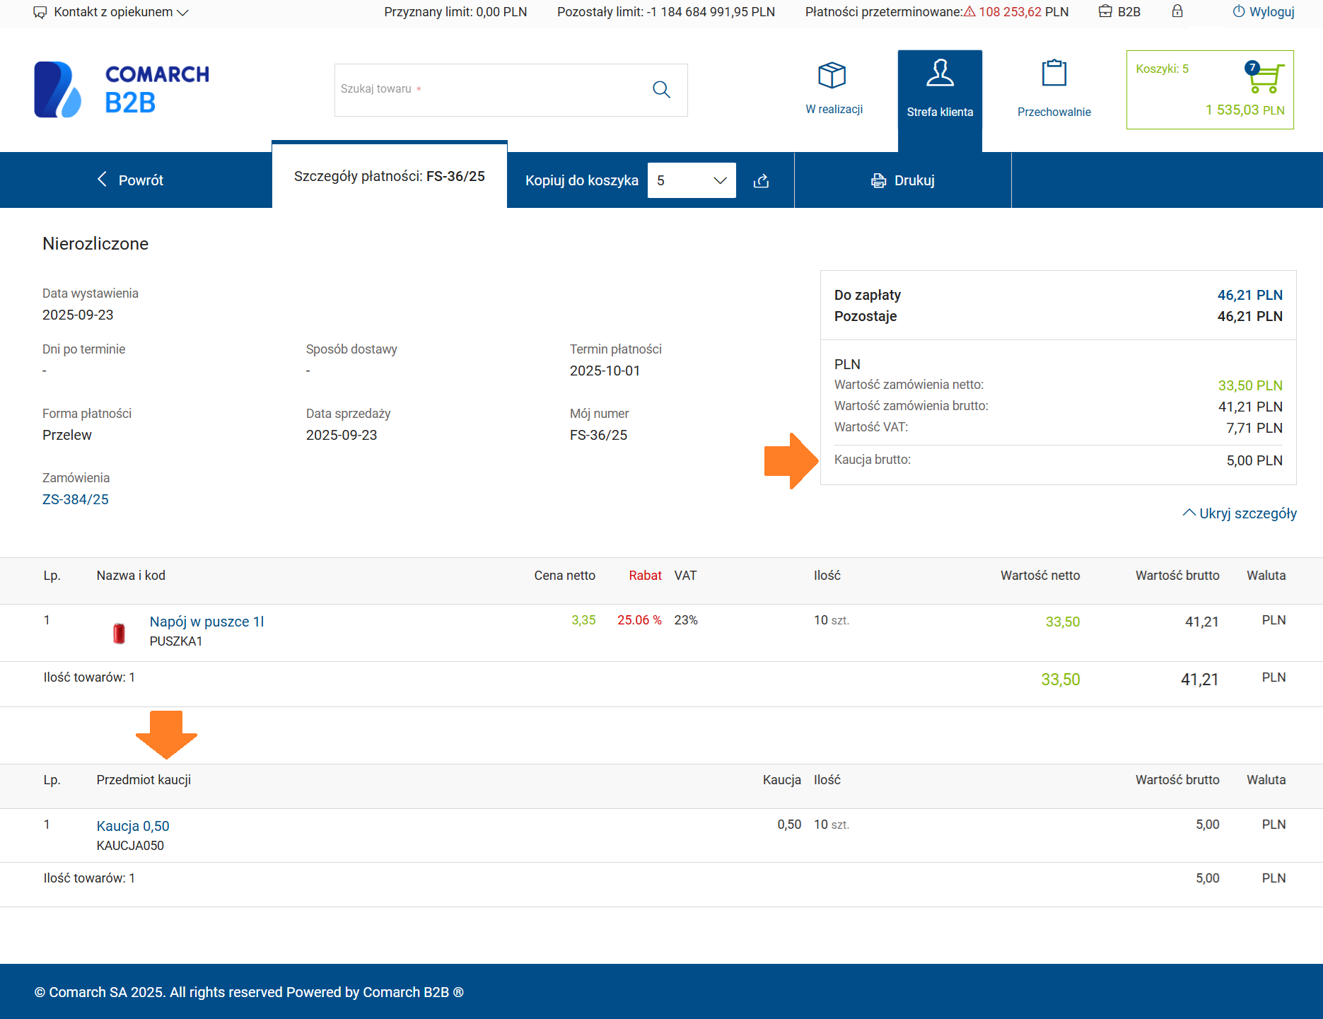Viewport: 1323px width, 1019px height.
Task: Go back using Powrót button
Action: point(131,180)
